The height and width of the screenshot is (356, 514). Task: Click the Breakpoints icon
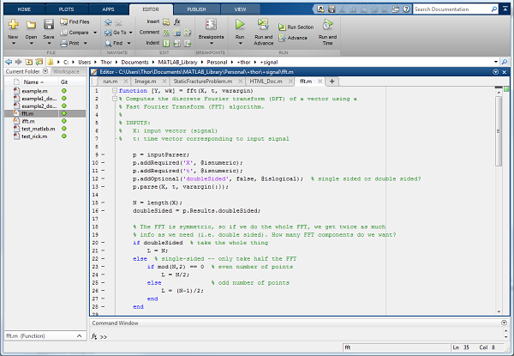[x=211, y=25]
